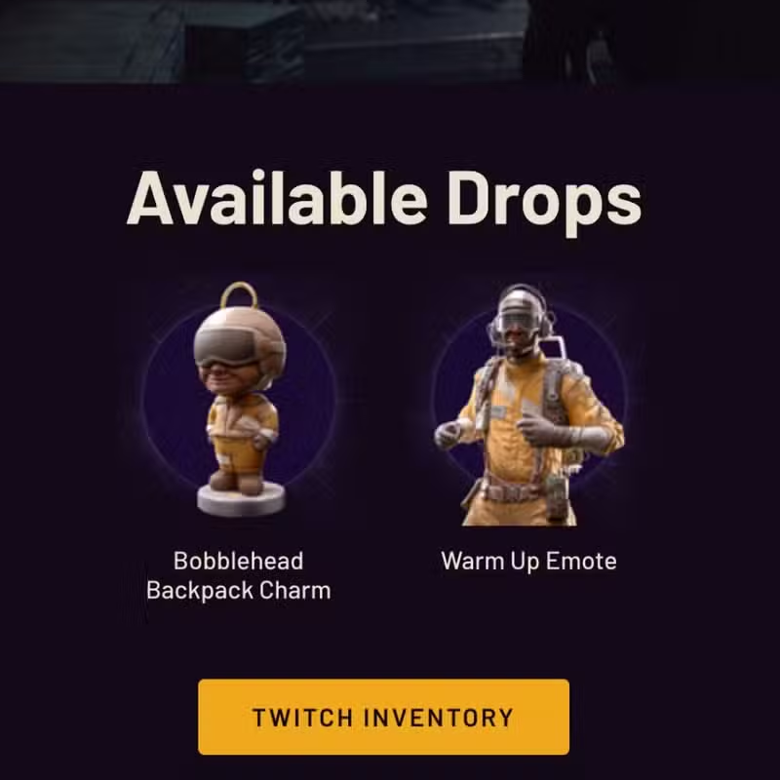Click the gold ring atop the bobblehead charm
780x780 pixels.
pos(239,295)
